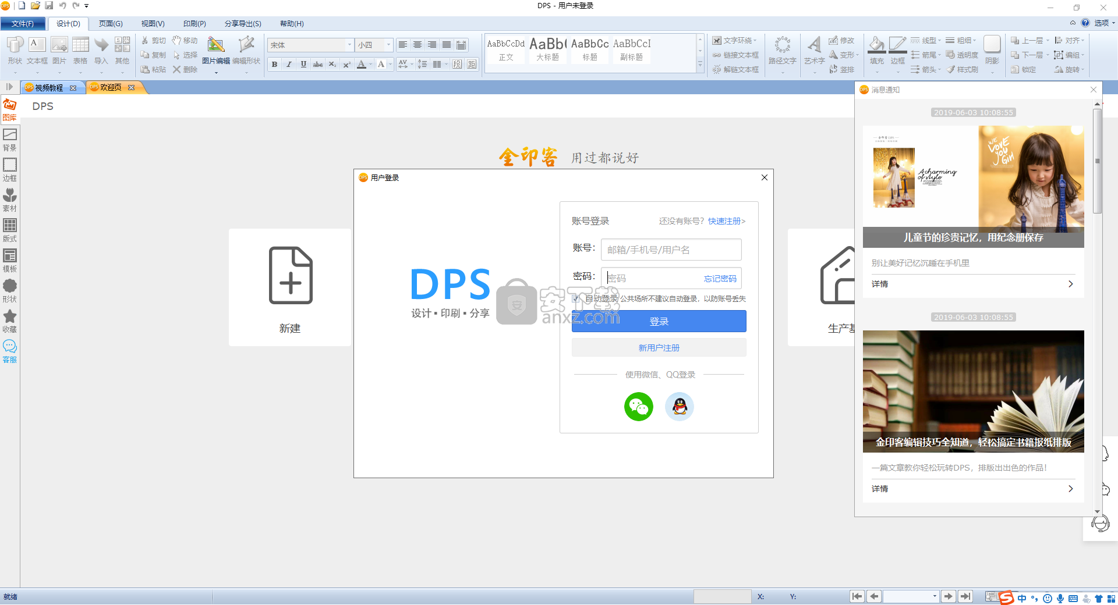Toggle the 自动登录 auto-login checkbox
This screenshot has height=605, width=1118.
576,298
